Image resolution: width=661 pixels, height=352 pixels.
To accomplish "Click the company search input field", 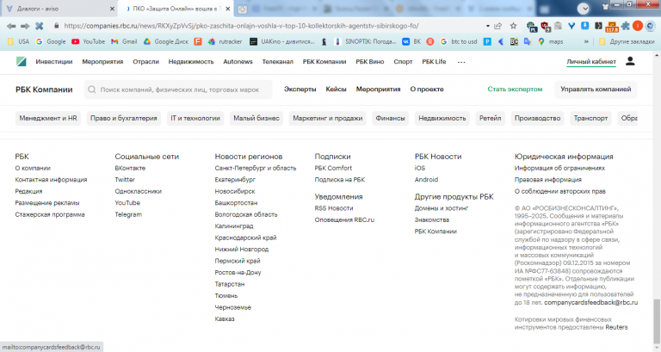I will (178, 90).
